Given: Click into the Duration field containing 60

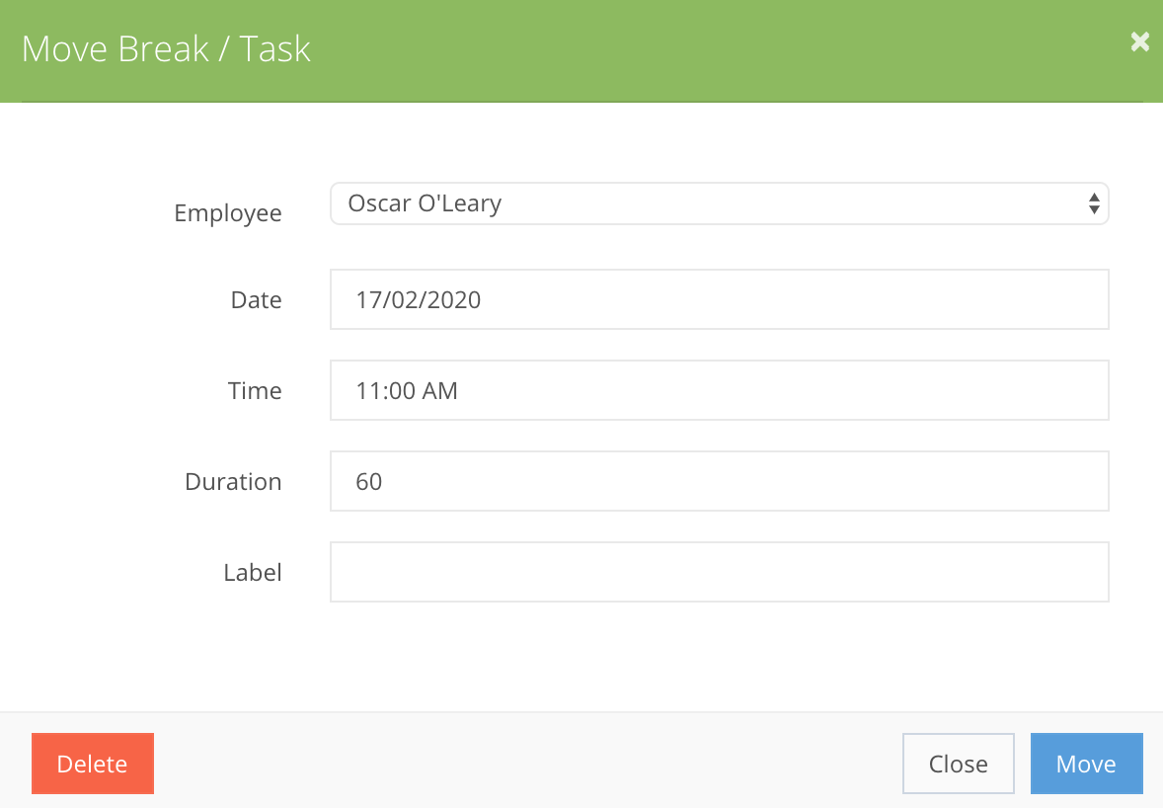Looking at the screenshot, I should point(719,481).
